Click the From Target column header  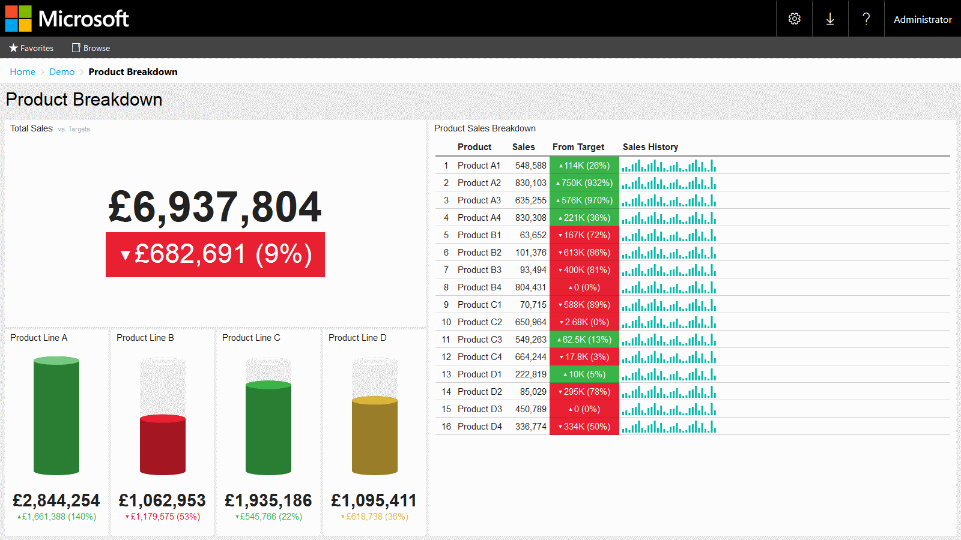click(578, 147)
